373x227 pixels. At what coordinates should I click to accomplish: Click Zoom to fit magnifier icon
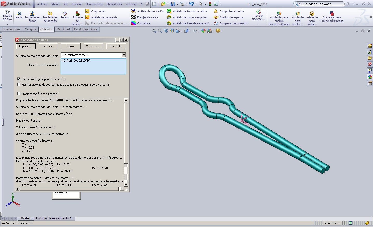[154, 31]
